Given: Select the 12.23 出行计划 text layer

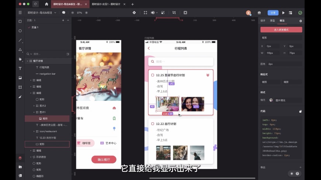Looking at the screenshot, I should (x=47, y=138).
